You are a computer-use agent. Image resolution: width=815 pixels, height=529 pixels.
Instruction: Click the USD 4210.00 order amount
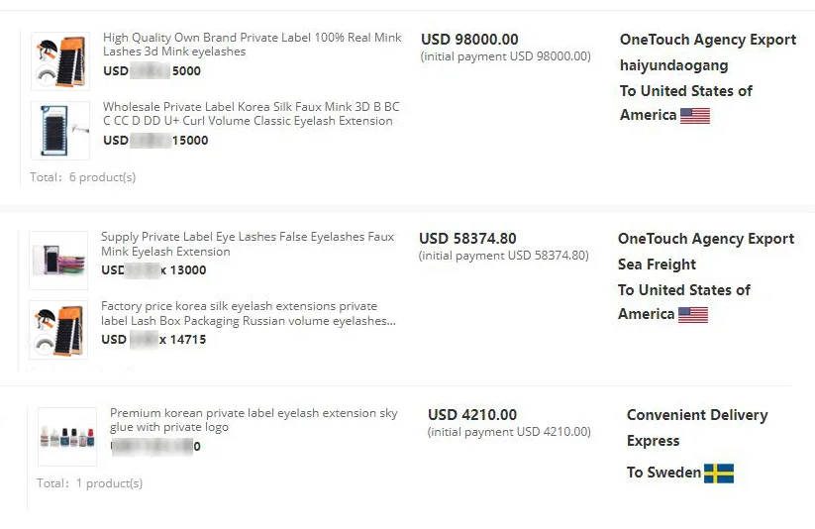pyautogui.click(x=472, y=415)
